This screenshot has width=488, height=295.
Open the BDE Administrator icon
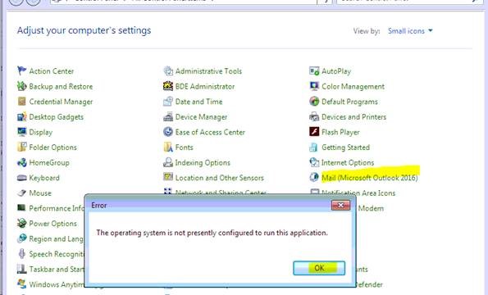click(x=168, y=86)
